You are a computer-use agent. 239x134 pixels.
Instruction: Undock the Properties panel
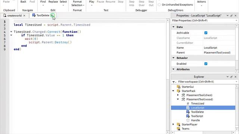232,16
